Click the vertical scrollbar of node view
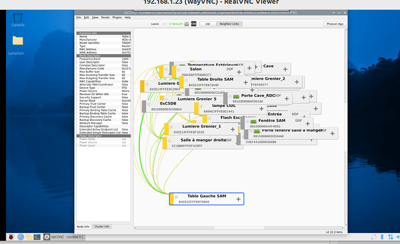 (346, 127)
